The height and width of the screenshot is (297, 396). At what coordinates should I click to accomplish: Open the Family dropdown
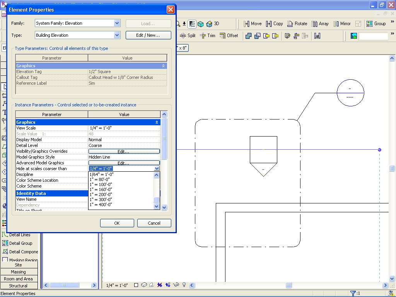(x=117, y=23)
